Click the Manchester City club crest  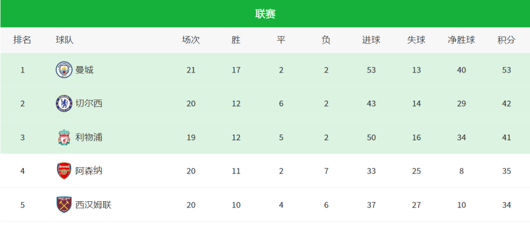pos(64,70)
